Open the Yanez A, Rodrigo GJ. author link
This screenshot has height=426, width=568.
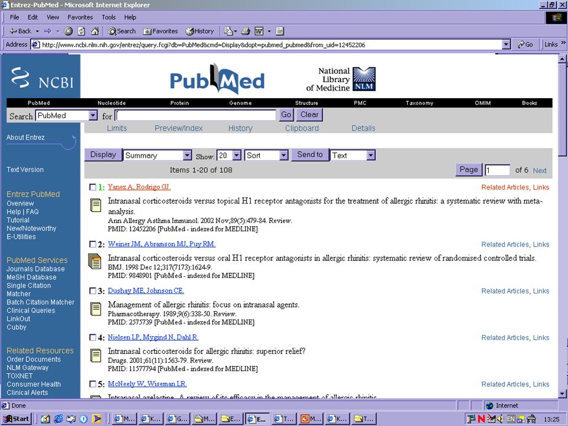coord(139,187)
